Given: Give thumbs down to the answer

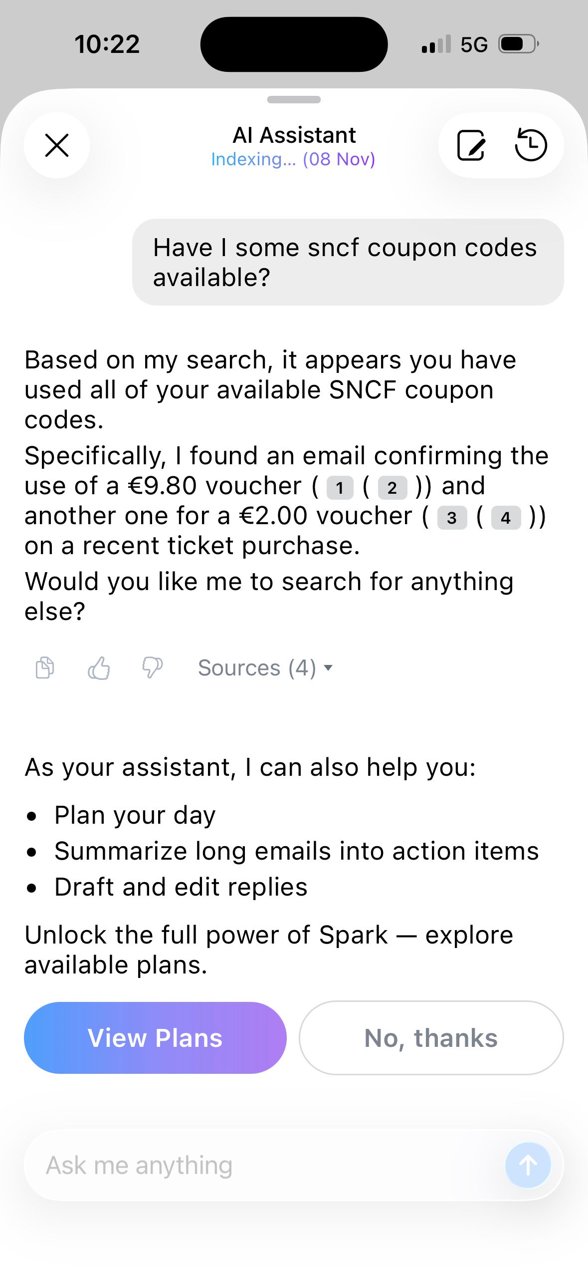Looking at the screenshot, I should 152,668.
